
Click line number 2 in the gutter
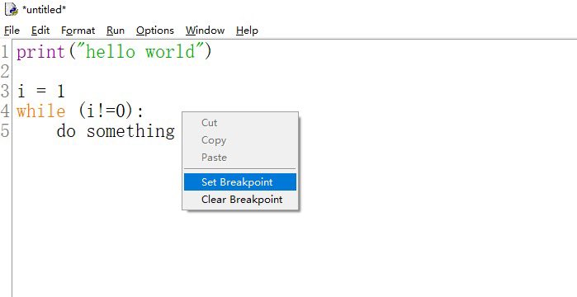pos(5,71)
